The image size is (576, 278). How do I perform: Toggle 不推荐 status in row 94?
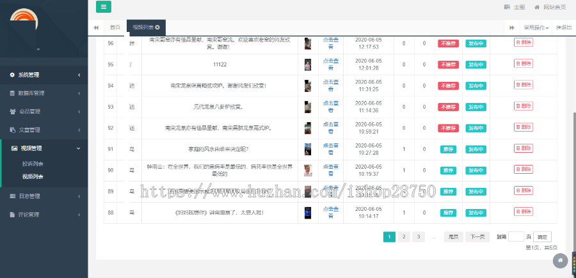[448, 86]
